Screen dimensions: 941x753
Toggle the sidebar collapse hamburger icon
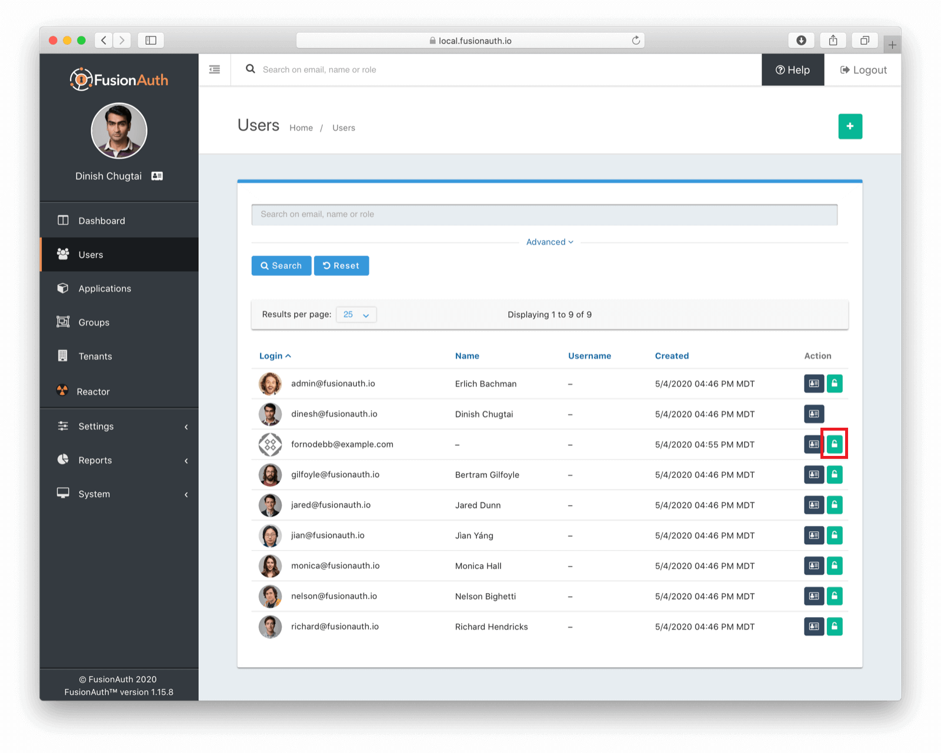(x=215, y=69)
